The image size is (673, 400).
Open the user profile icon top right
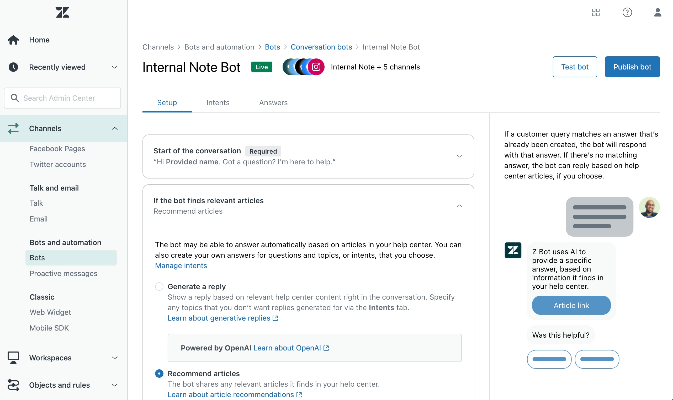[658, 12]
